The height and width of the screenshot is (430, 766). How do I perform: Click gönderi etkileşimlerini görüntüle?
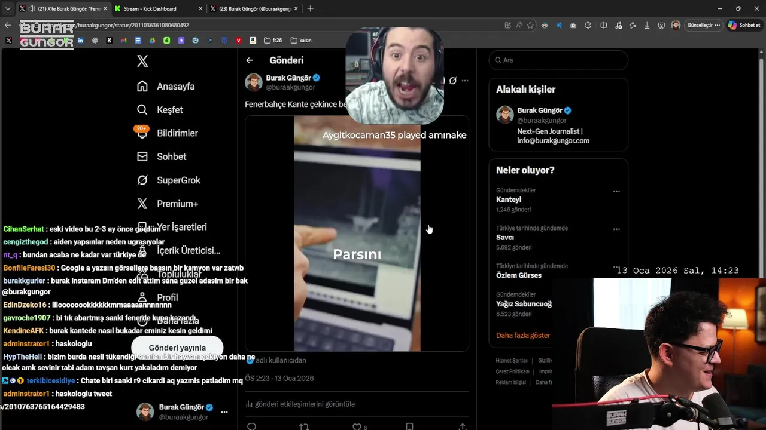[x=300, y=404]
